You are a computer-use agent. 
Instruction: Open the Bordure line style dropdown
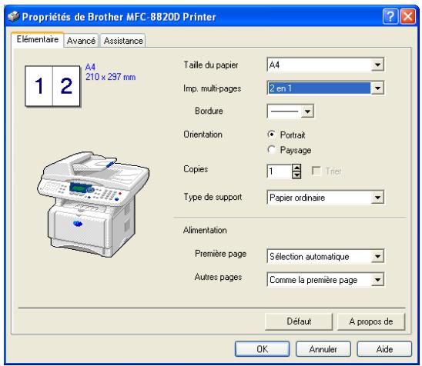(x=290, y=111)
